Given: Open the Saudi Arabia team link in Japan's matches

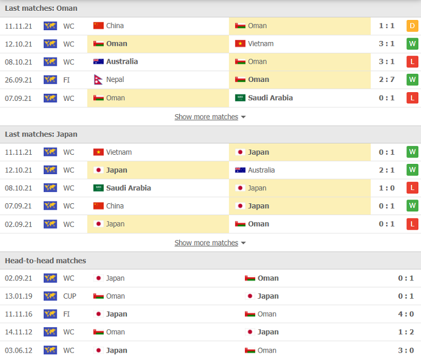Looking at the screenshot, I should [128, 188].
